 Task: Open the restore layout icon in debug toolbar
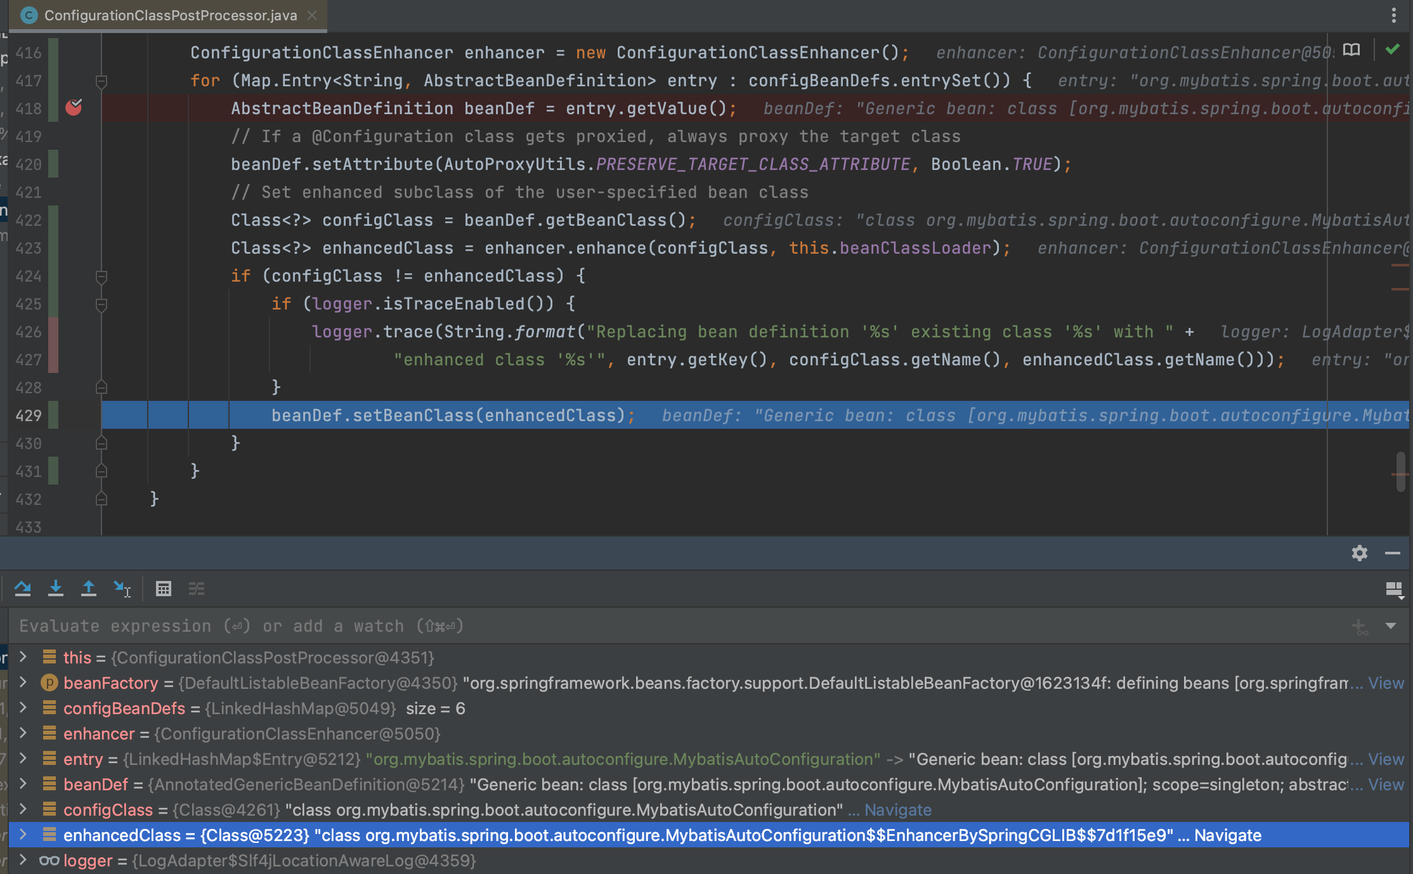pos(1394,590)
